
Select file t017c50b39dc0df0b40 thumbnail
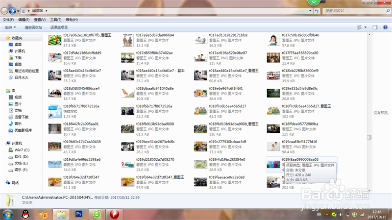[273, 40]
